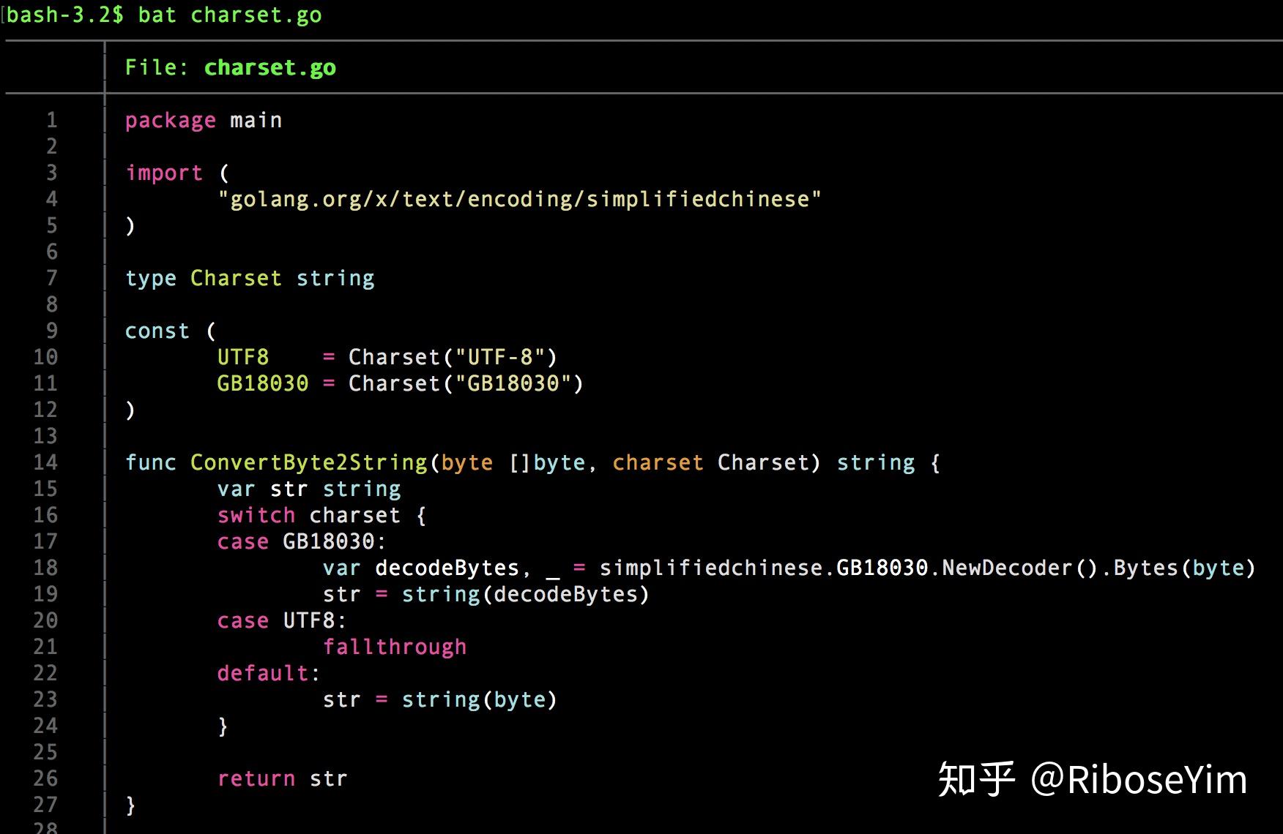Click the UTF8 constant name on line 10

(243, 358)
